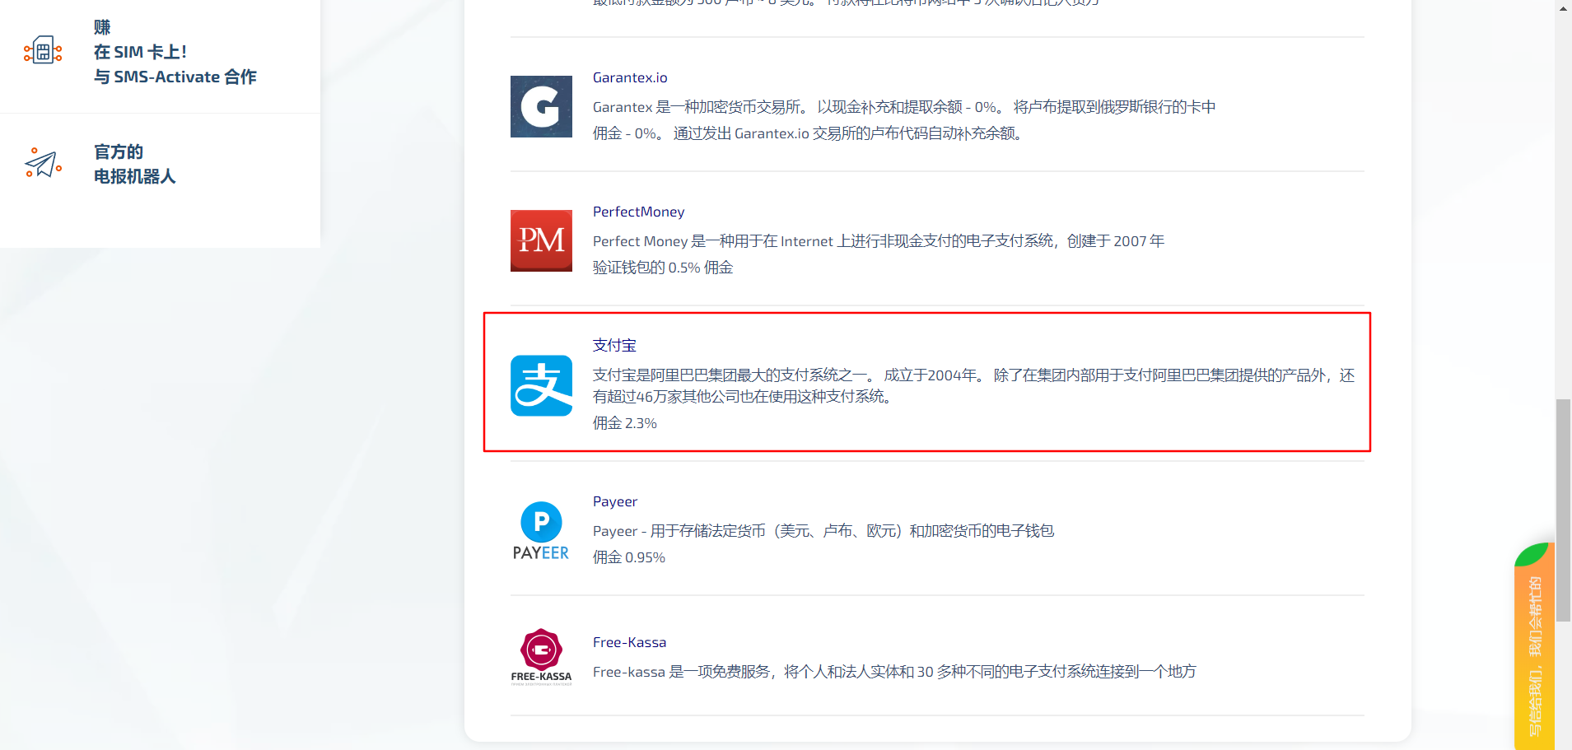Viewport: 1572px width, 750px height.
Task: Open the 与 SMS-Activate 合作 sidebar item
Action: 175,77
